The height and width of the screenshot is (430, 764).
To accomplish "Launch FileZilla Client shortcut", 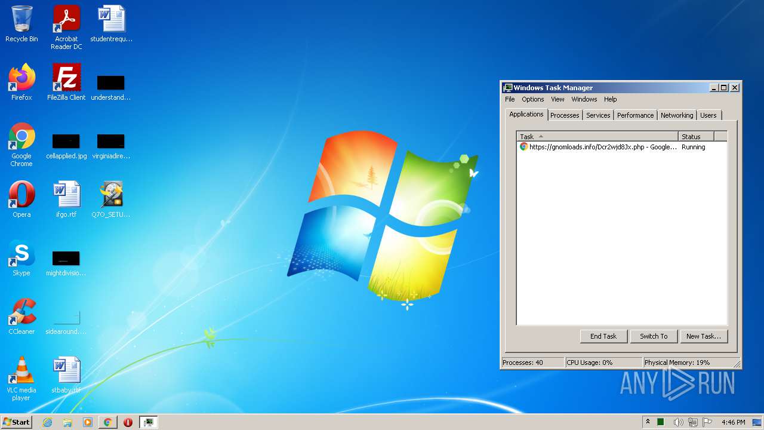I will pos(66,82).
